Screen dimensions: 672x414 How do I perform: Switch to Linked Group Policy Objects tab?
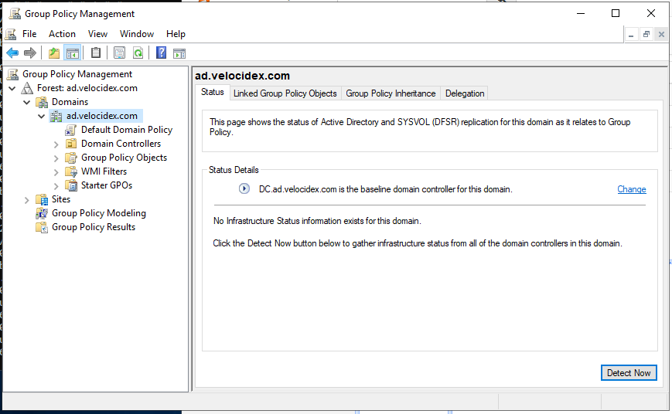coord(285,93)
